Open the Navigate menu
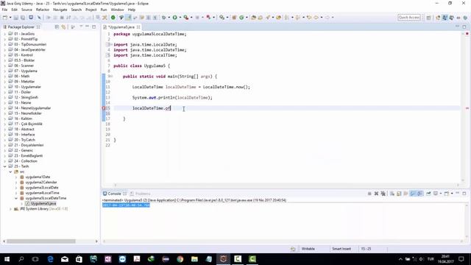 pos(60,10)
